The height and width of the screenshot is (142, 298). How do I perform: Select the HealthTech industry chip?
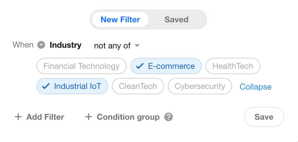233,66
